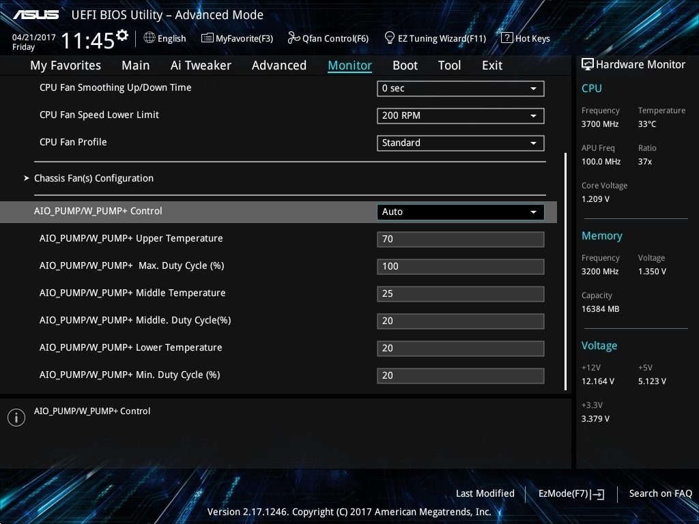Viewport: 699px width, 524px height.
Task: Click the memory frequency 3200 MHz value
Action: (x=600, y=272)
